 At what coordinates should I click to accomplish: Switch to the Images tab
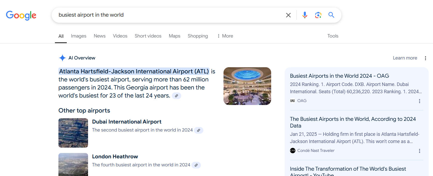pos(79,36)
